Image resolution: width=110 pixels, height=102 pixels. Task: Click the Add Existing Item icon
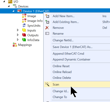pos(47,22)
